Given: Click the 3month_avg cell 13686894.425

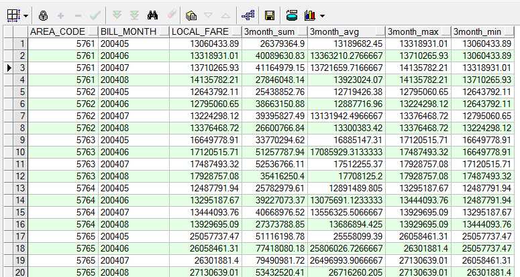Looking at the screenshot, I should (x=347, y=224).
